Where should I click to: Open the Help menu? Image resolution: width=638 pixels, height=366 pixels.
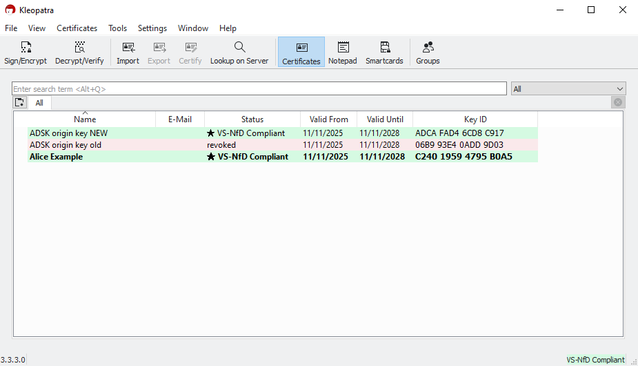pos(228,28)
